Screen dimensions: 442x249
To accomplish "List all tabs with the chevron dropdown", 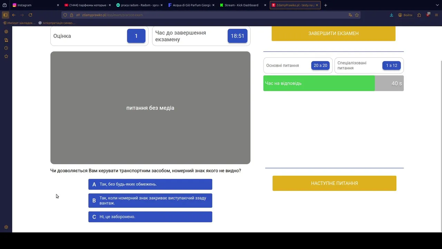I will (437, 5).
